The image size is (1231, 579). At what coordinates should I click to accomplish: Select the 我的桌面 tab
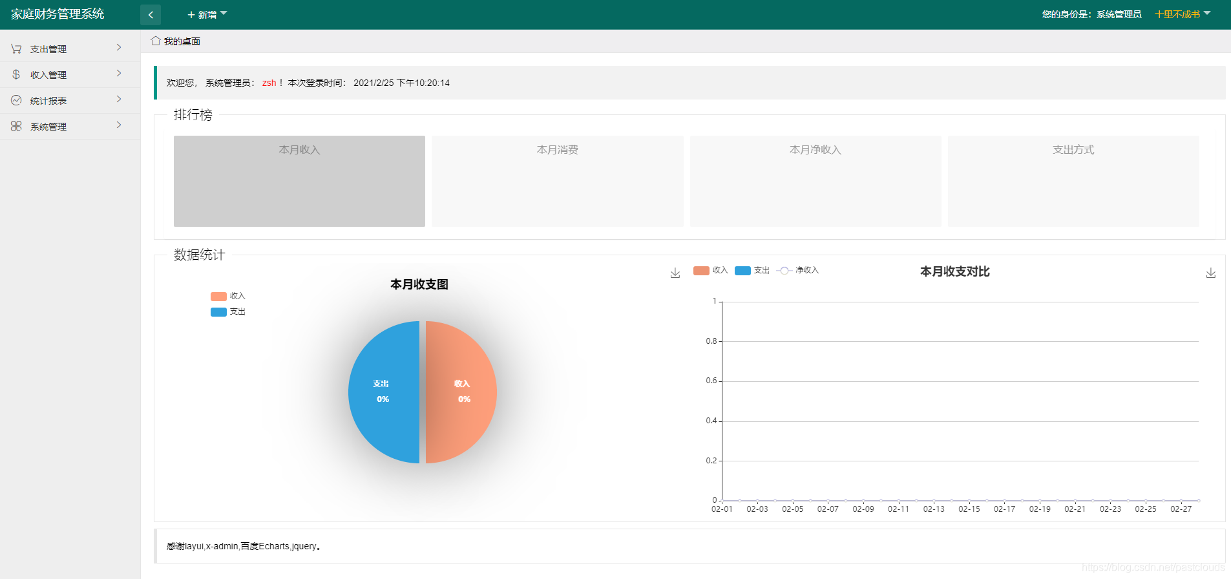tap(176, 41)
